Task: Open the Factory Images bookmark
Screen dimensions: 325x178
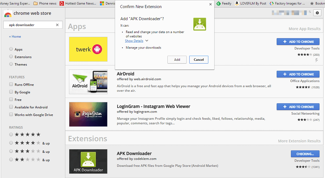Action: click(287, 3)
